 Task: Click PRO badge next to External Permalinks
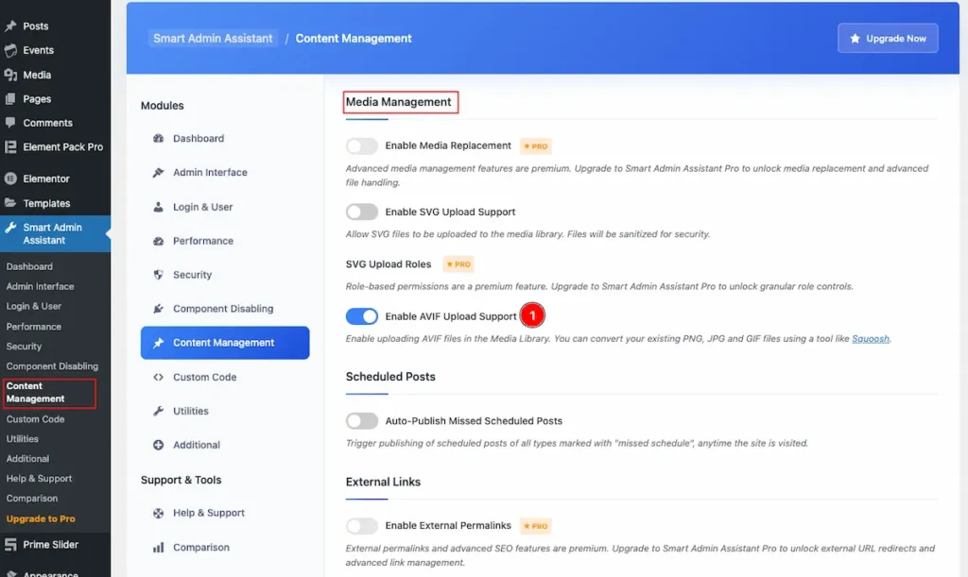(x=536, y=526)
